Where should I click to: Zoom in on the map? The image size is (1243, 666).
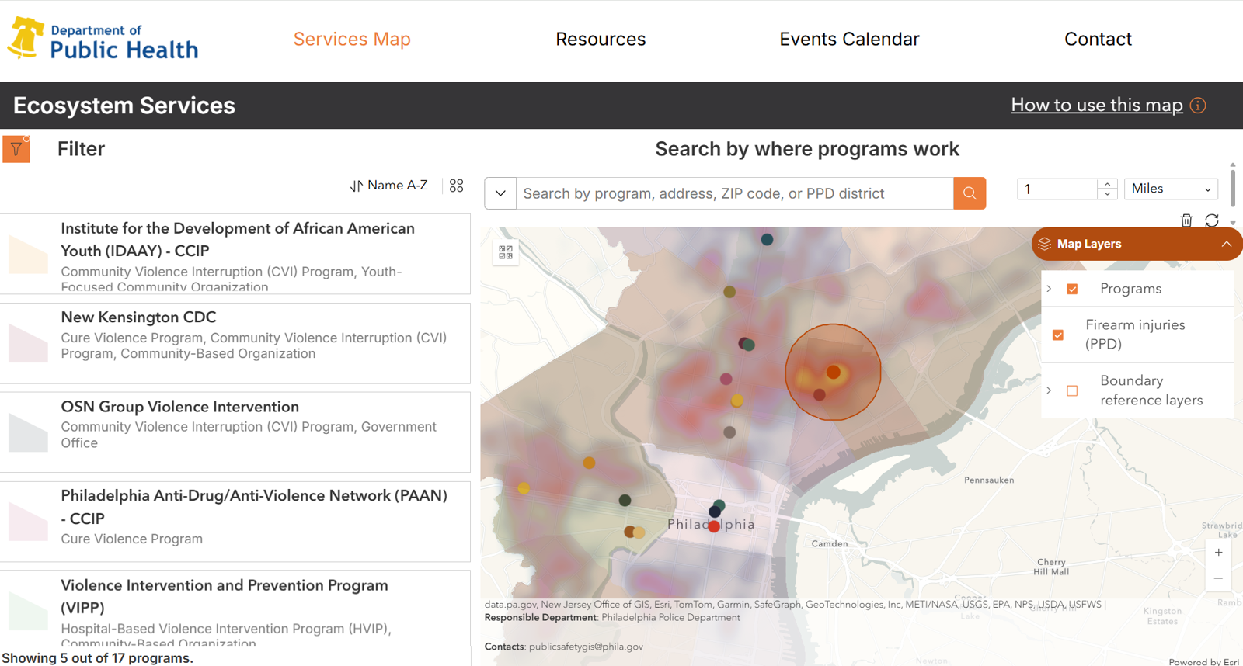coord(1218,553)
